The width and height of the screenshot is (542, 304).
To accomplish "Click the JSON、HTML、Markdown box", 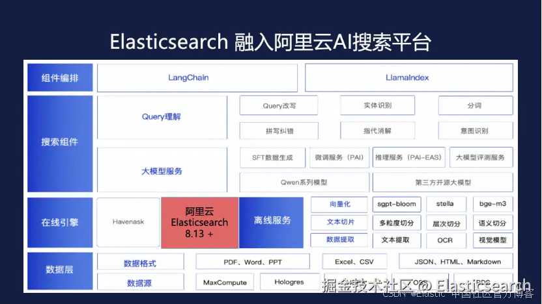I will click(x=456, y=262).
